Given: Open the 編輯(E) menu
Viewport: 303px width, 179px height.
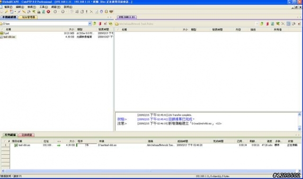Looking at the screenshot, I should (x=20, y=7).
